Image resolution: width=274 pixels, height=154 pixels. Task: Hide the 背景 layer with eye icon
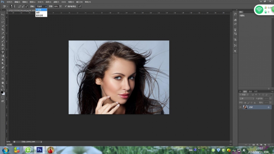point(240,107)
